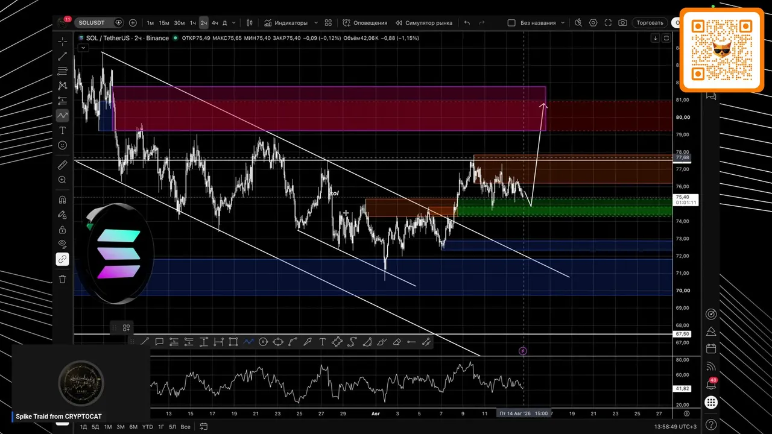The image size is (772, 434).
Task: Click the compare or add symbol plus button
Action: (x=133, y=23)
